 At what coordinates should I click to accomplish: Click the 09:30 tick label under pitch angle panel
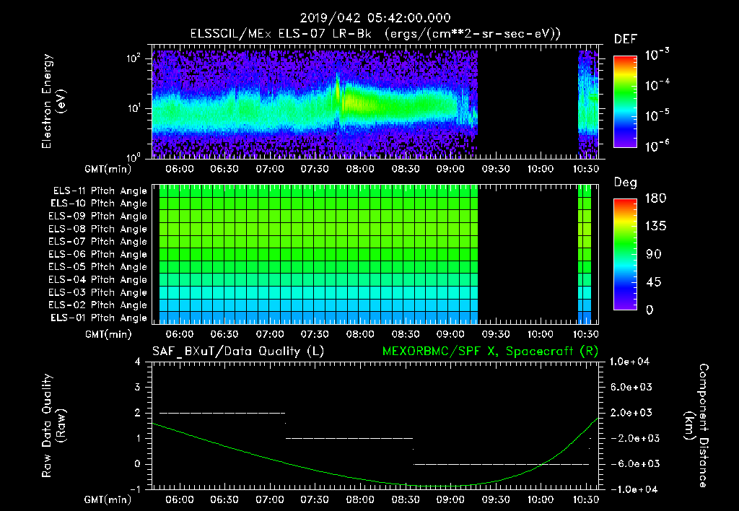(495, 334)
